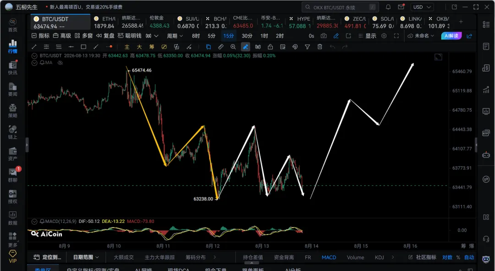
Task: Click the 复盘 replay button
Action: coord(105,36)
